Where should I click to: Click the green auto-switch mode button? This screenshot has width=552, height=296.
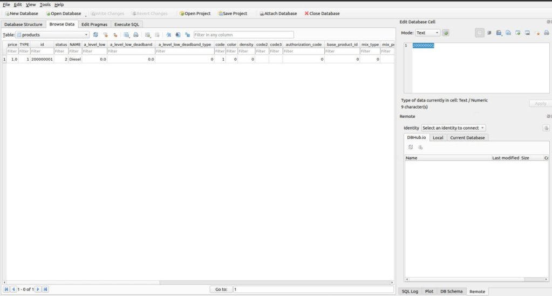pyautogui.click(x=446, y=33)
